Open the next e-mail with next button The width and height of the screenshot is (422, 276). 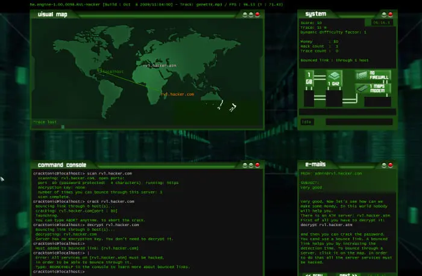click(x=348, y=274)
